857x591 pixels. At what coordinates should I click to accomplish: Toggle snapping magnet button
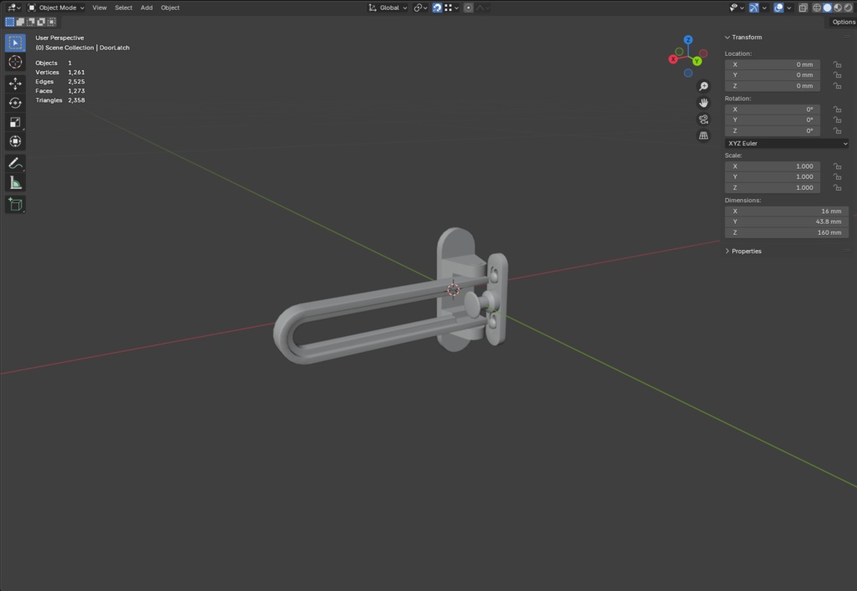click(x=437, y=8)
